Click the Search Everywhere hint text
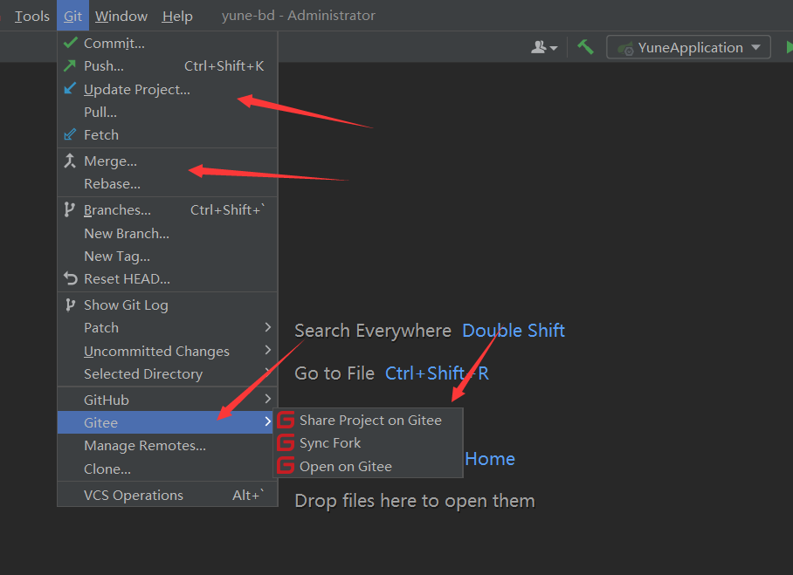The image size is (793, 575). 373,331
